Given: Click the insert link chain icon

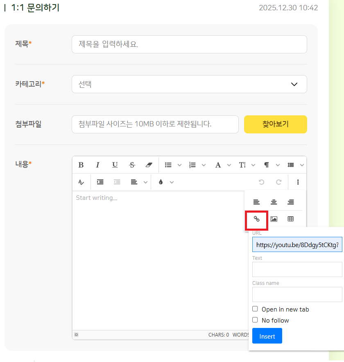Looking at the screenshot, I should point(256,219).
